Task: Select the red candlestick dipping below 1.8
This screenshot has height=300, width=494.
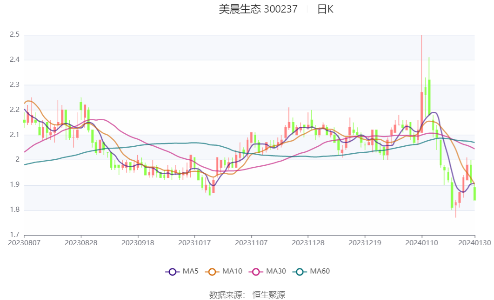Action: 455,204
